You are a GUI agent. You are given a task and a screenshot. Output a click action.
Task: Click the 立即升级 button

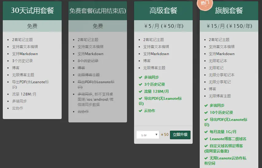point(180,135)
